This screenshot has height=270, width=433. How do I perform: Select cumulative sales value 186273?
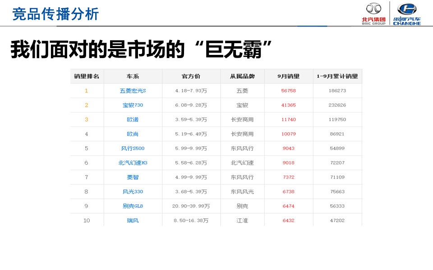click(x=337, y=90)
